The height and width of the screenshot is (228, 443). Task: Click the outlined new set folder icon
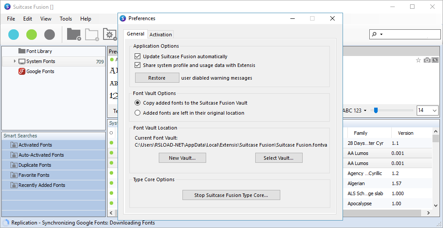[x=92, y=35]
